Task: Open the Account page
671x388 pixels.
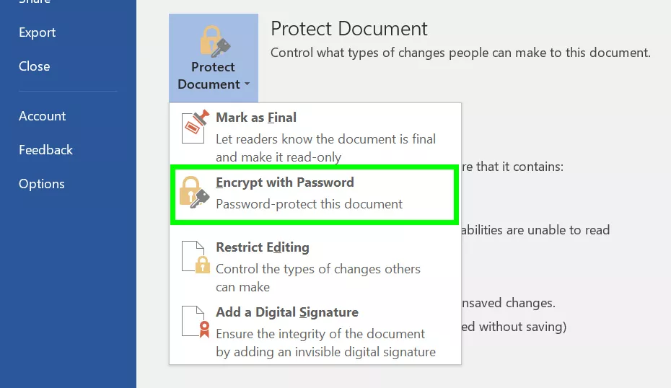Action: (42, 116)
